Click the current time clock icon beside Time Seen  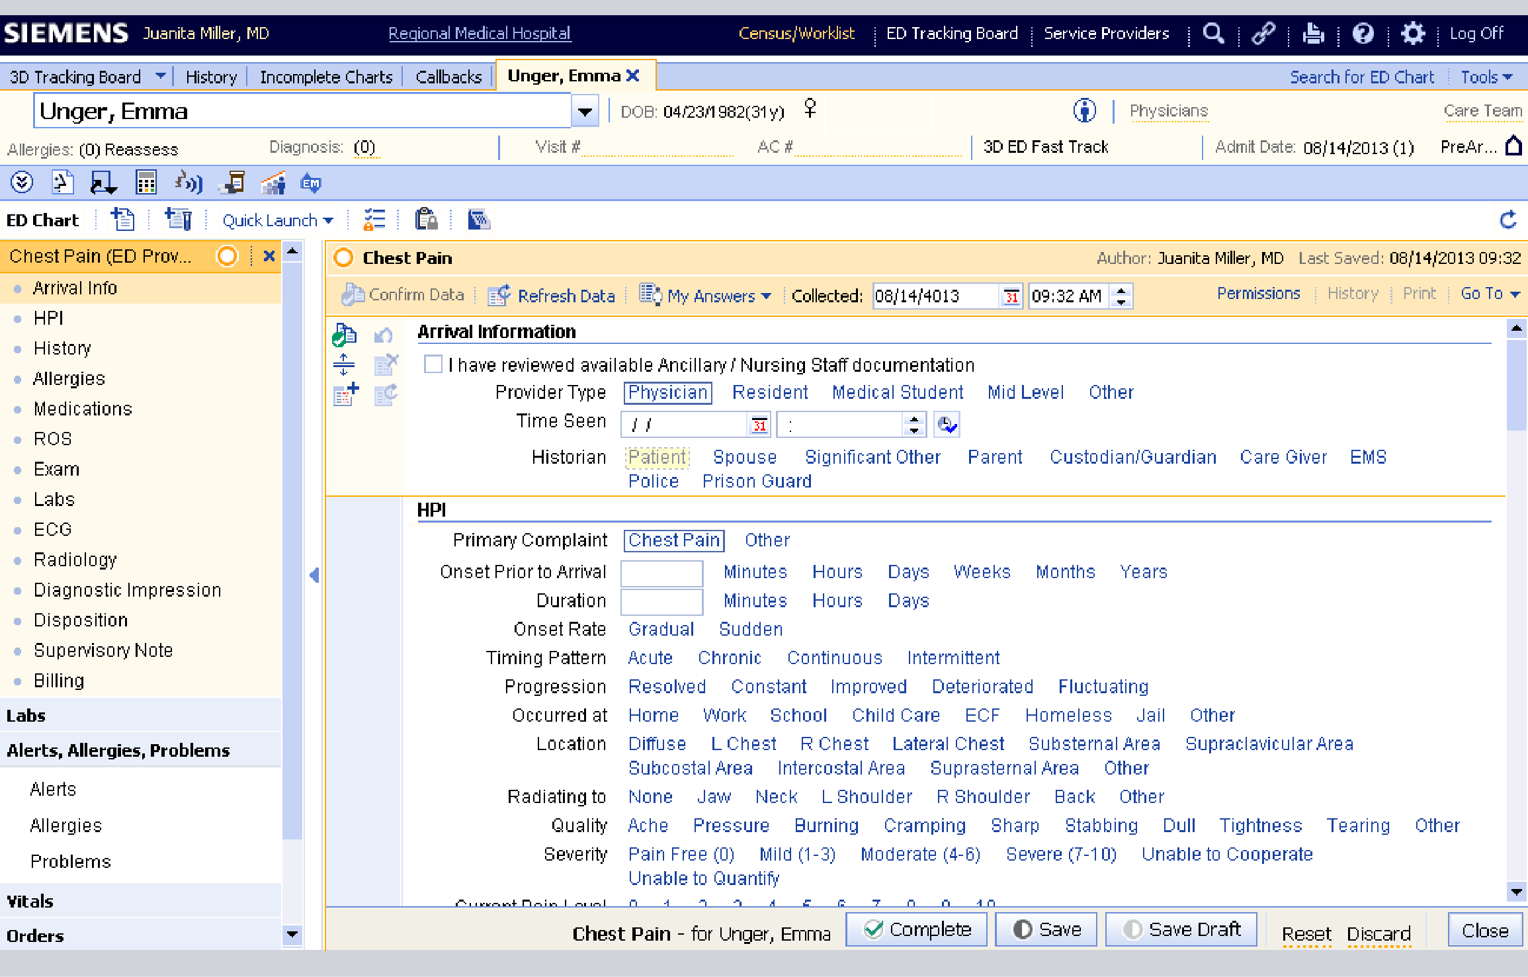click(x=947, y=425)
